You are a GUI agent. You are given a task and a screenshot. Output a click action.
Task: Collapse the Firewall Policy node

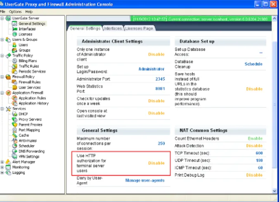pos(2,77)
